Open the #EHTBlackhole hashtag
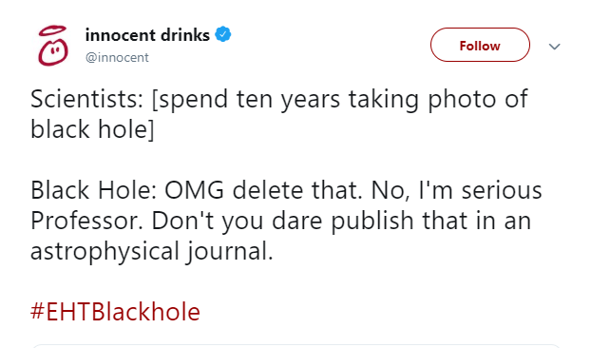 coord(115,312)
